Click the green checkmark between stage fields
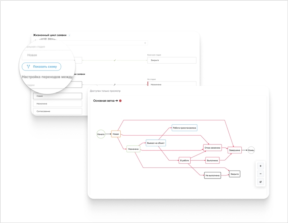 115,60
